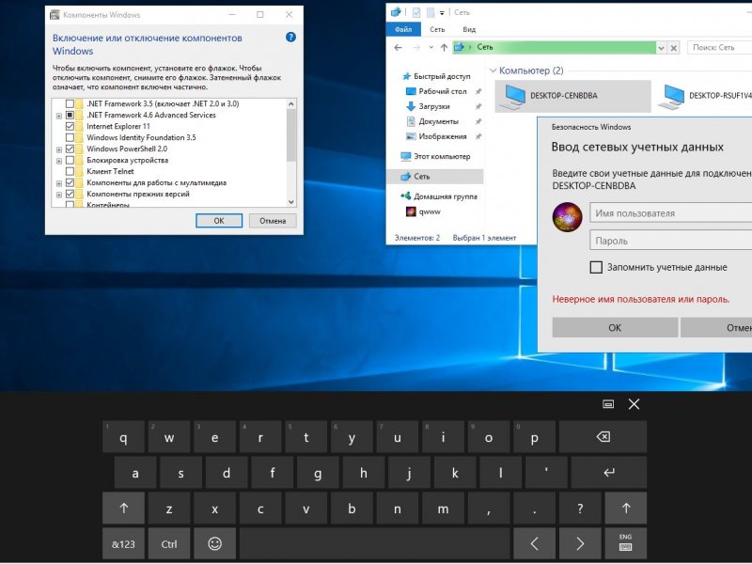Tap the Enter key on touch keyboard
The width and height of the screenshot is (752, 564).
click(609, 473)
